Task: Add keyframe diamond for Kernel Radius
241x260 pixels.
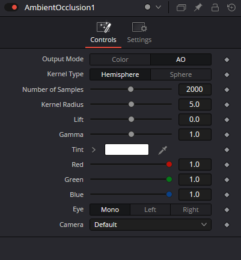Action: (227, 104)
